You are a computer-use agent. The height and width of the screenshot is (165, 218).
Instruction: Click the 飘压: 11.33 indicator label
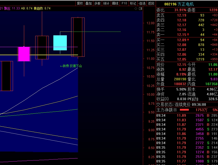coord(12,8)
